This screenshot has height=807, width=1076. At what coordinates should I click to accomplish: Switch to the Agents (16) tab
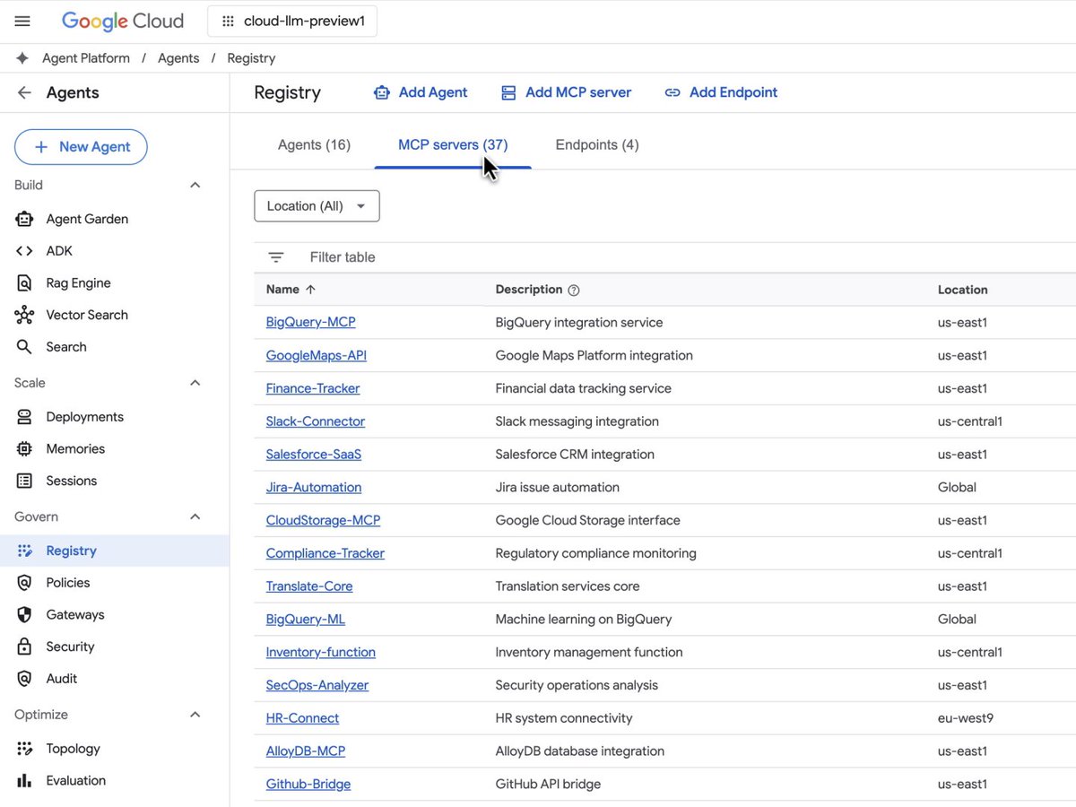click(314, 145)
